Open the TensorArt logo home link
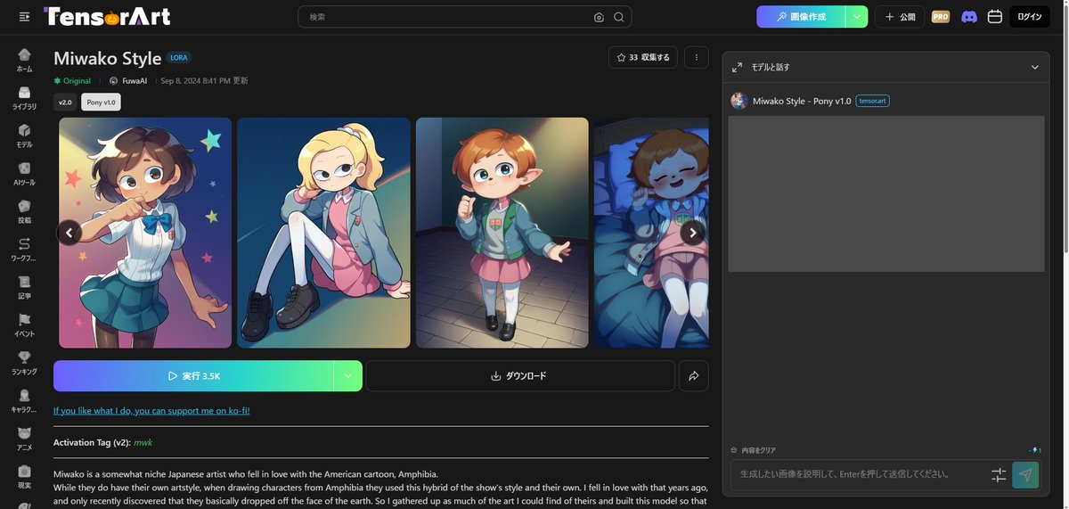The width and height of the screenshot is (1069, 509). [x=107, y=16]
